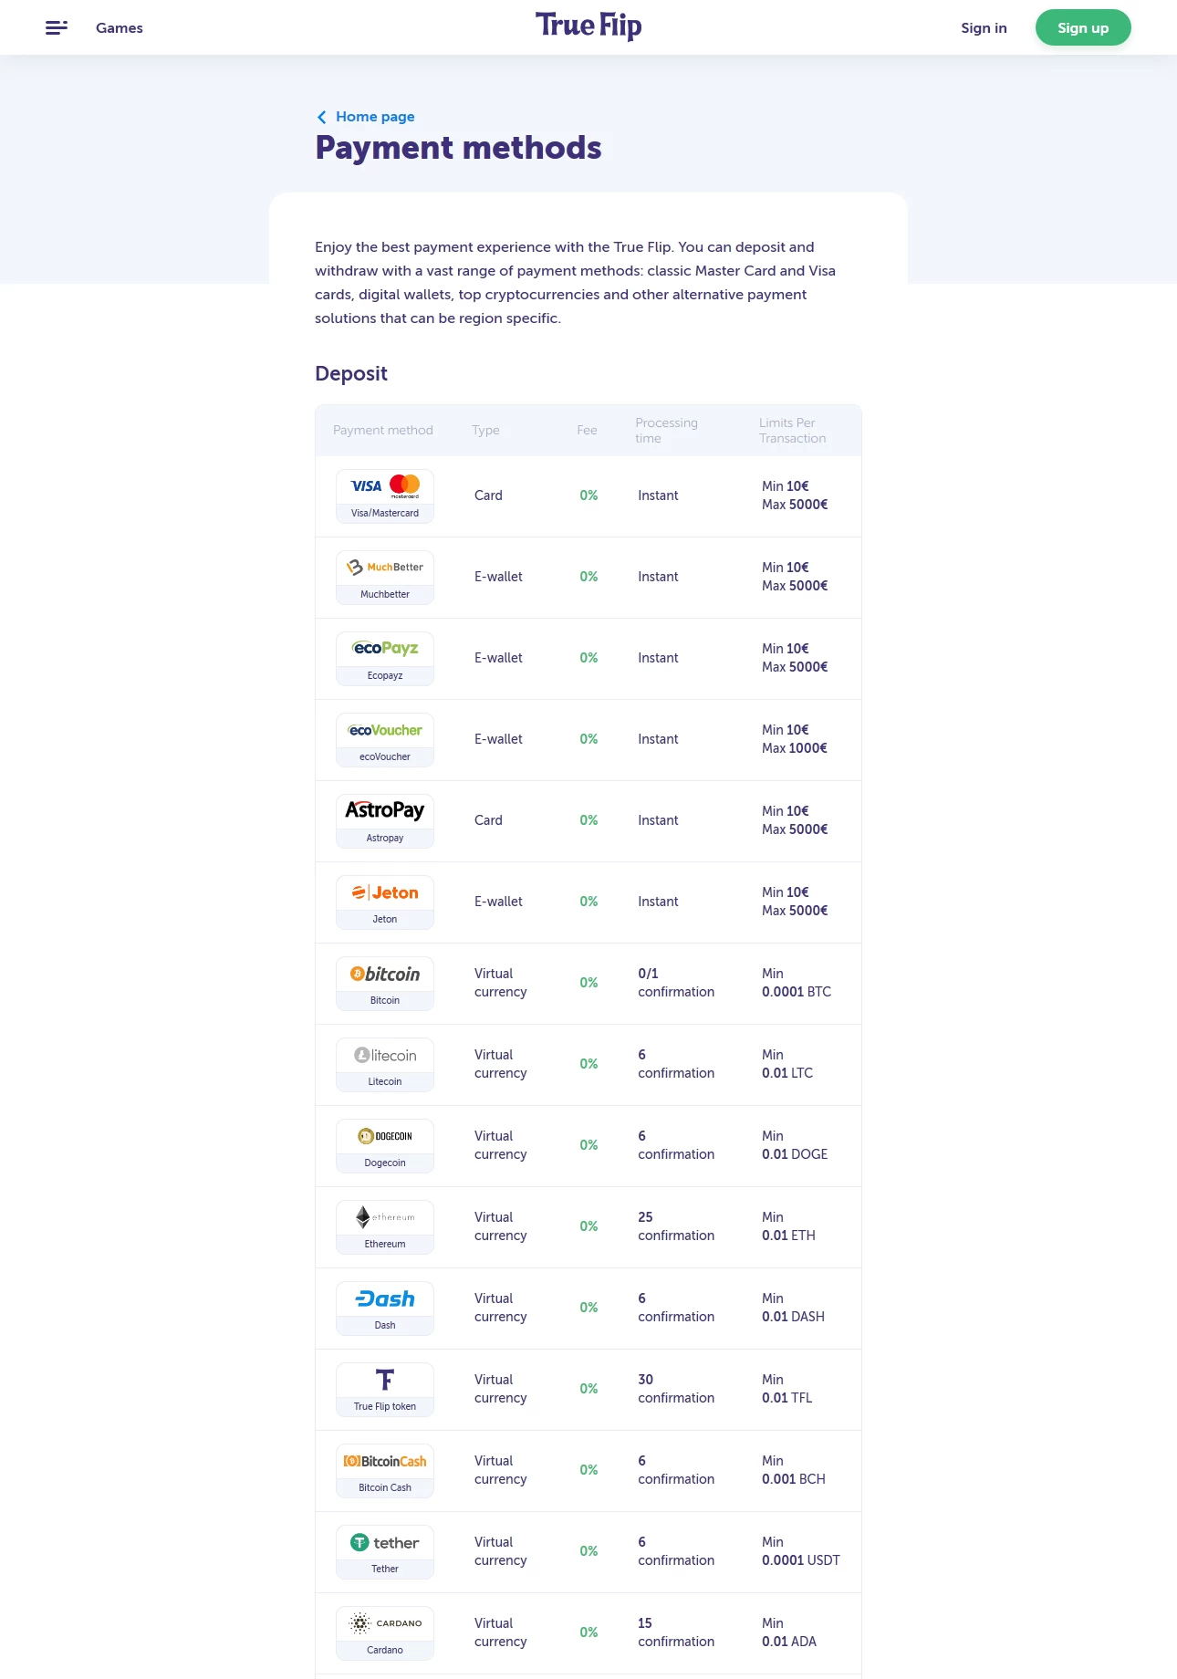Click 0% fee in Visa/Mastercard row
Viewport: 1177px width, 1679px height.
tap(588, 495)
